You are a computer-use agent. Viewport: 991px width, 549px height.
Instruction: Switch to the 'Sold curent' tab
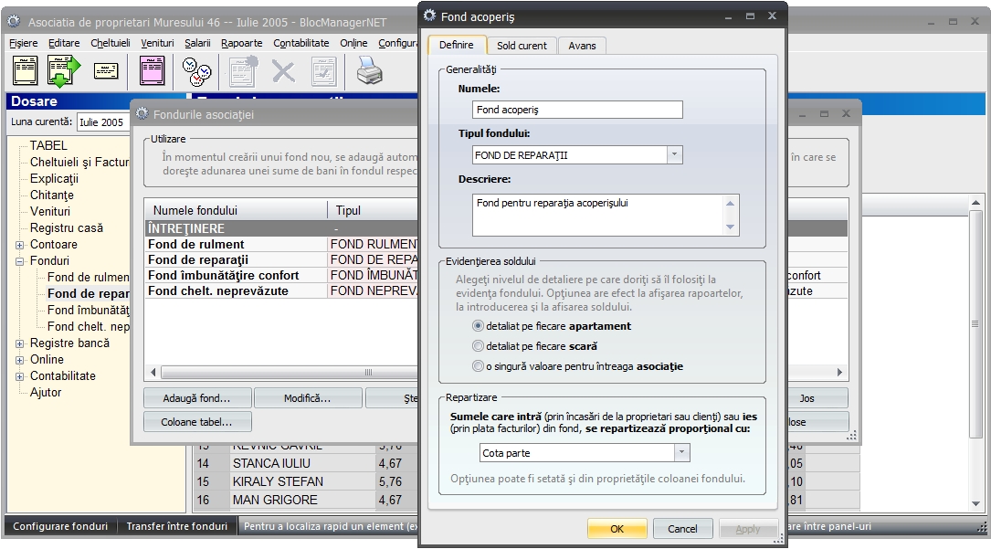coord(522,46)
